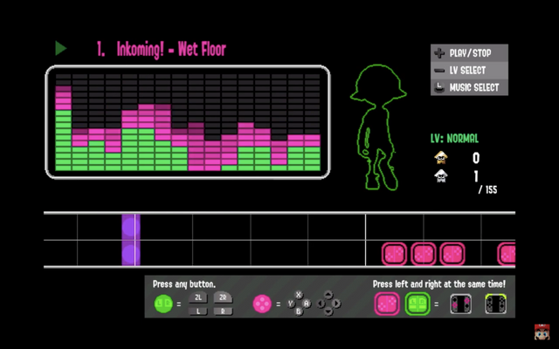559x349 pixels.
Task: Click the L-stick icon beside MUSIC SELECT
Action: 439,87
